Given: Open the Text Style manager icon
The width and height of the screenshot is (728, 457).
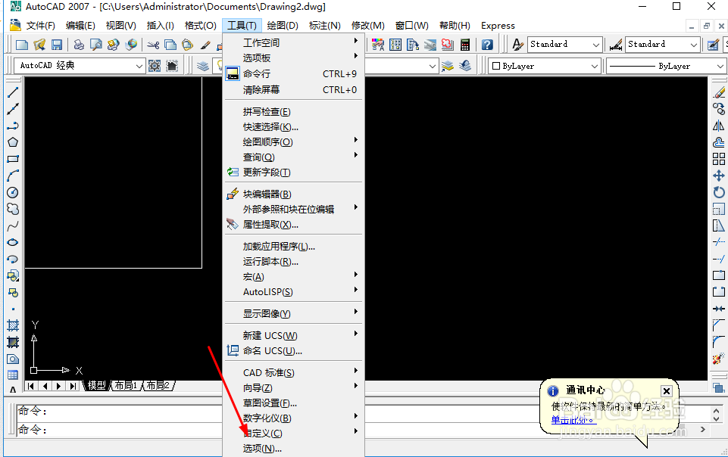Looking at the screenshot, I should click(517, 45).
